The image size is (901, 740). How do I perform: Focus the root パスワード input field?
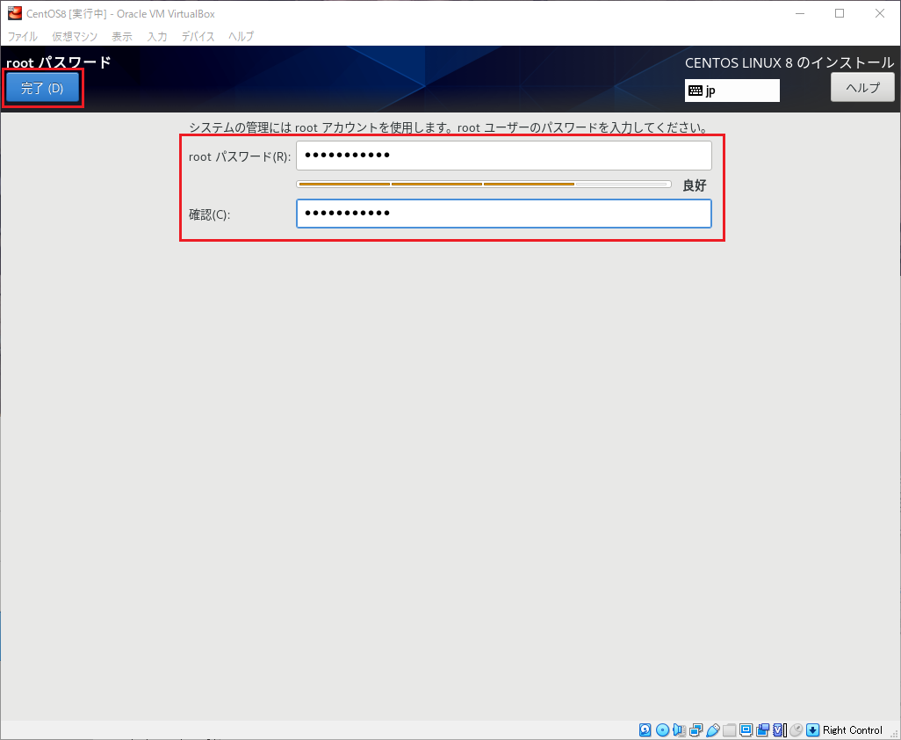pyautogui.click(x=504, y=156)
